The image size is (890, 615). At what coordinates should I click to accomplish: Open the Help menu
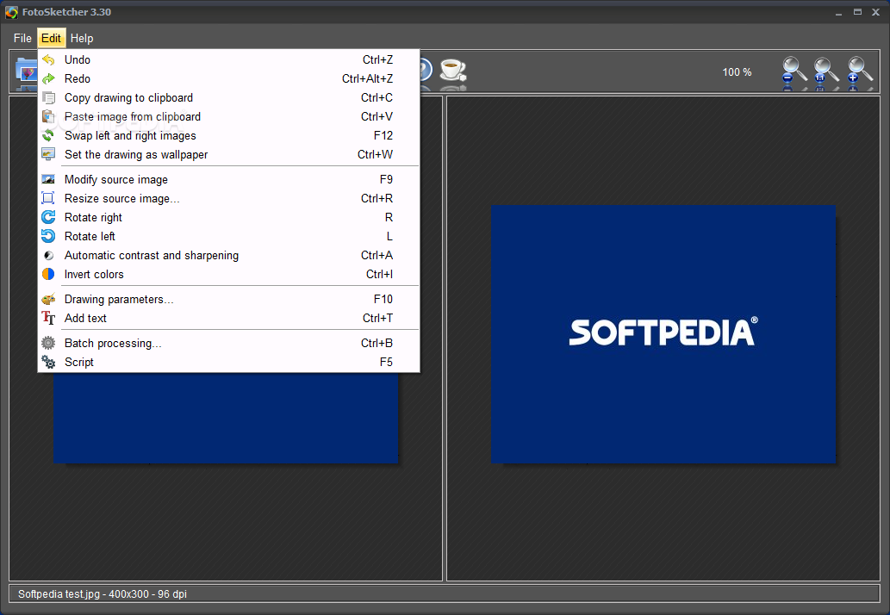[x=82, y=38]
